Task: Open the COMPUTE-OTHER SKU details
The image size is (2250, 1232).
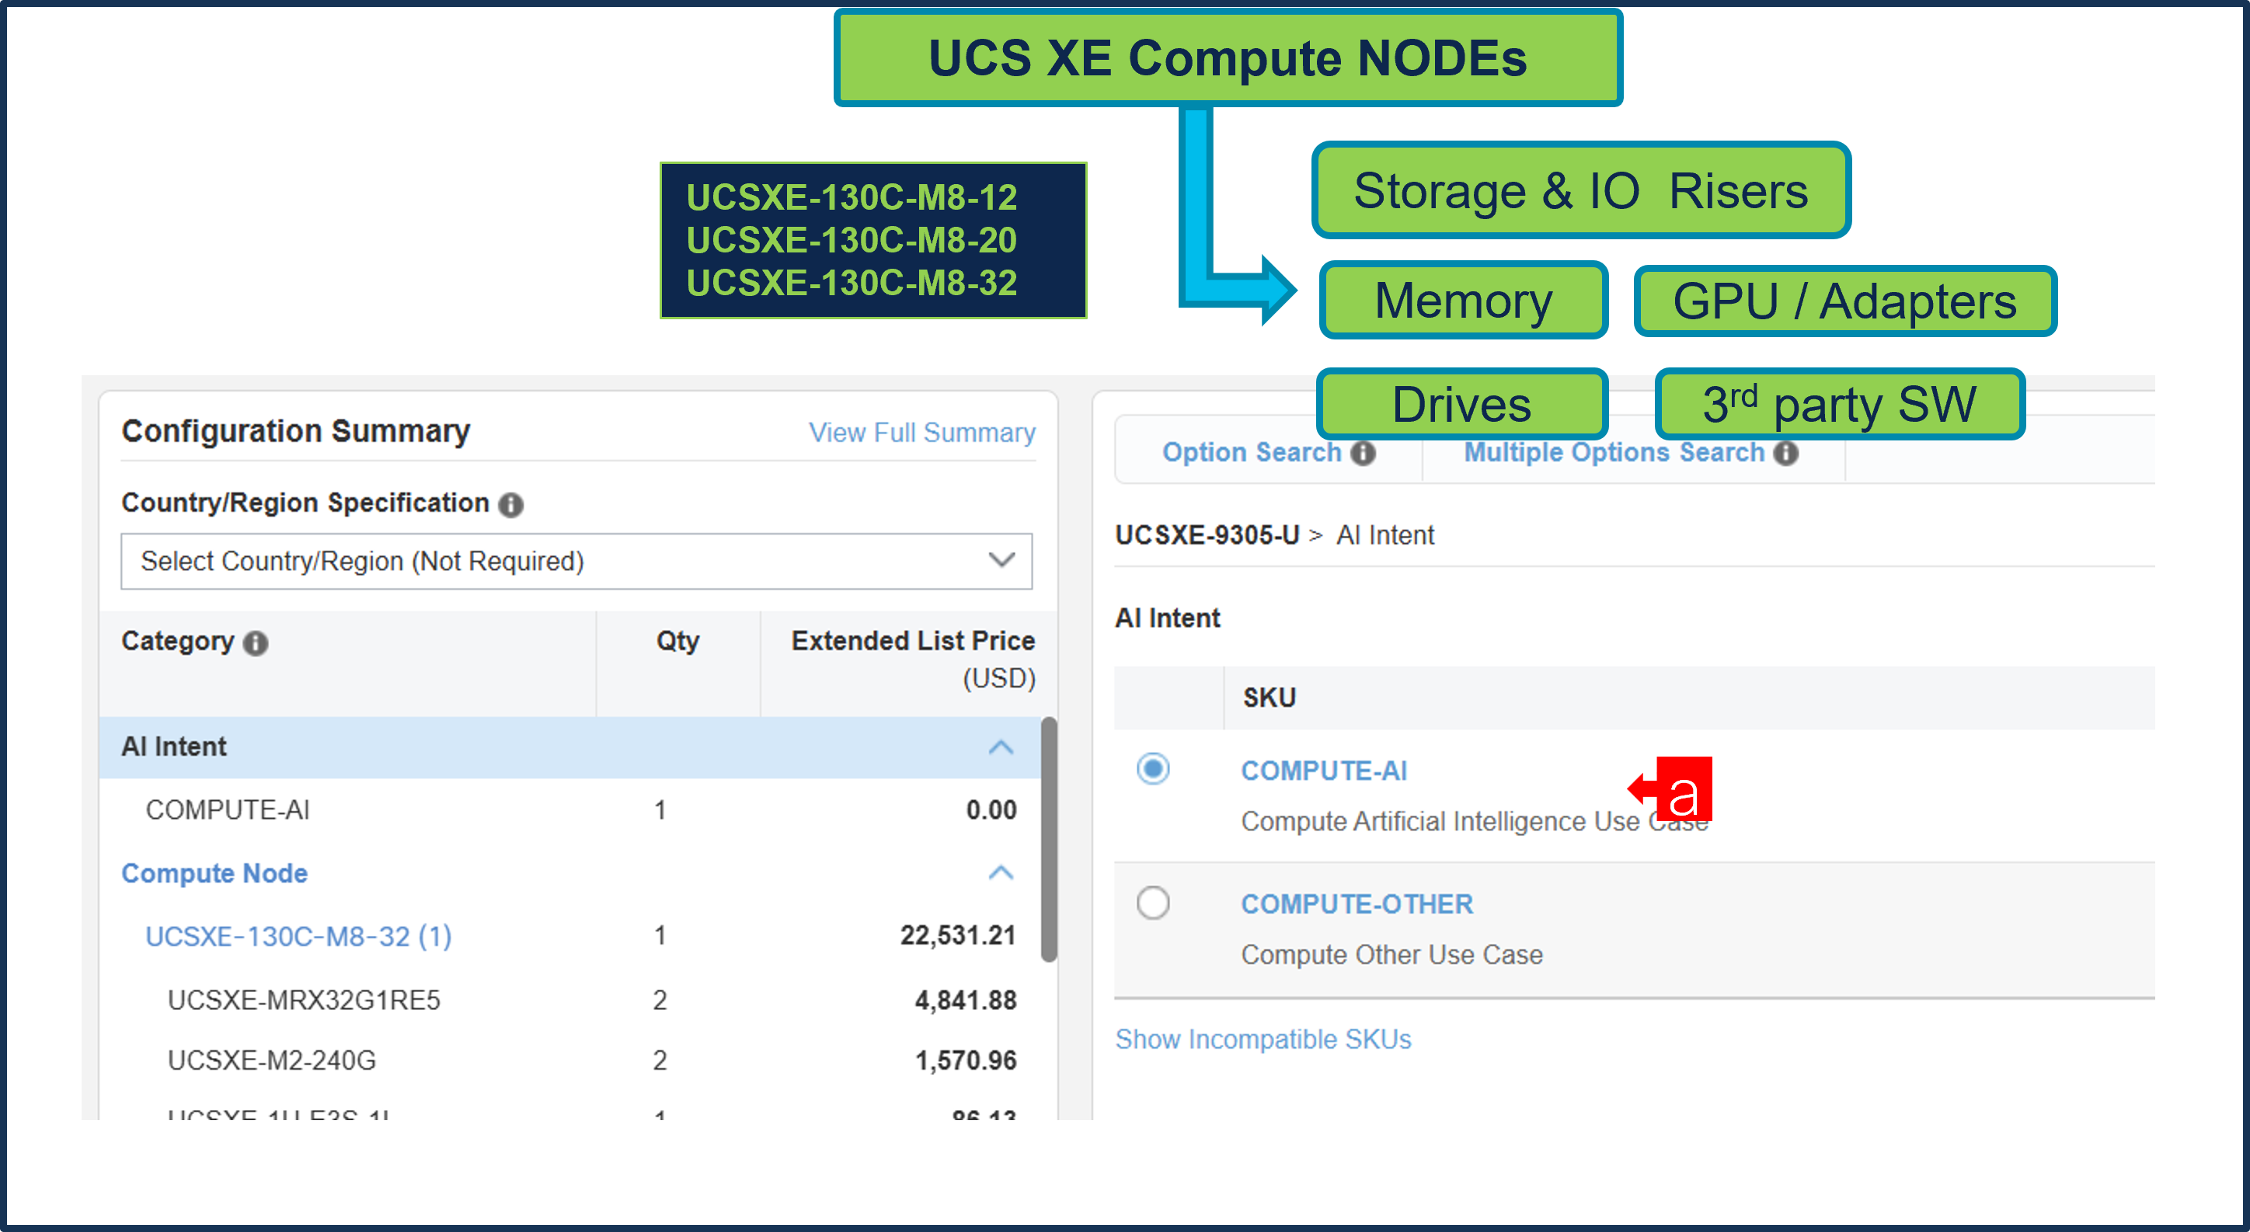Action: 1357,903
